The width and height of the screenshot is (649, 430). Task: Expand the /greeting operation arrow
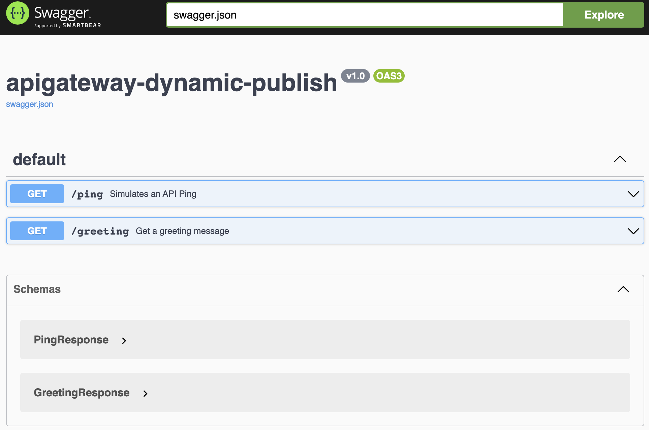[x=633, y=231]
